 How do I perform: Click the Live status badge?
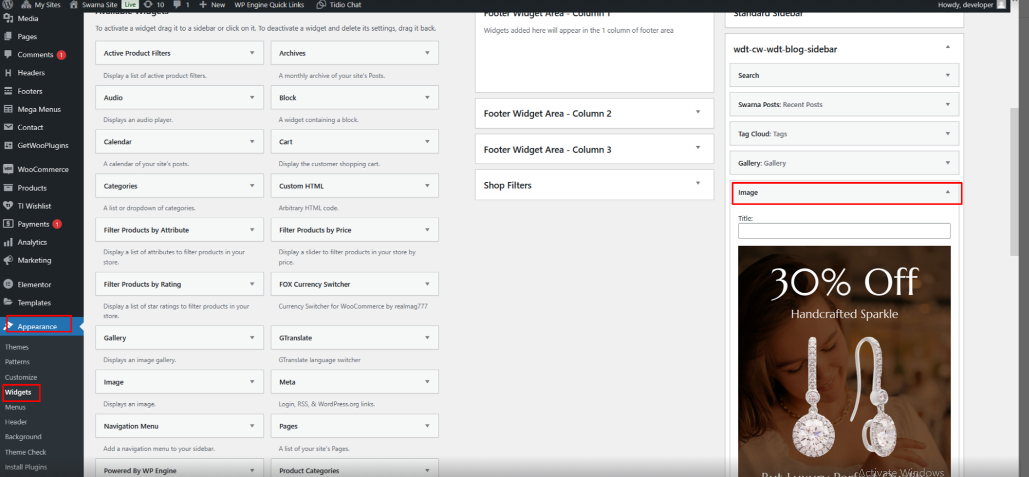(x=130, y=4)
